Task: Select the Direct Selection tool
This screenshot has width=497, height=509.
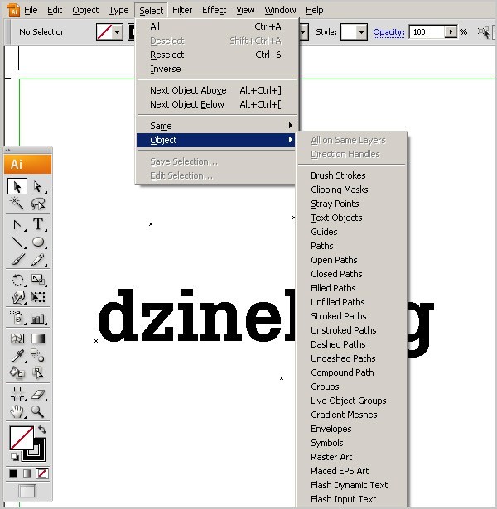Action: pos(37,187)
